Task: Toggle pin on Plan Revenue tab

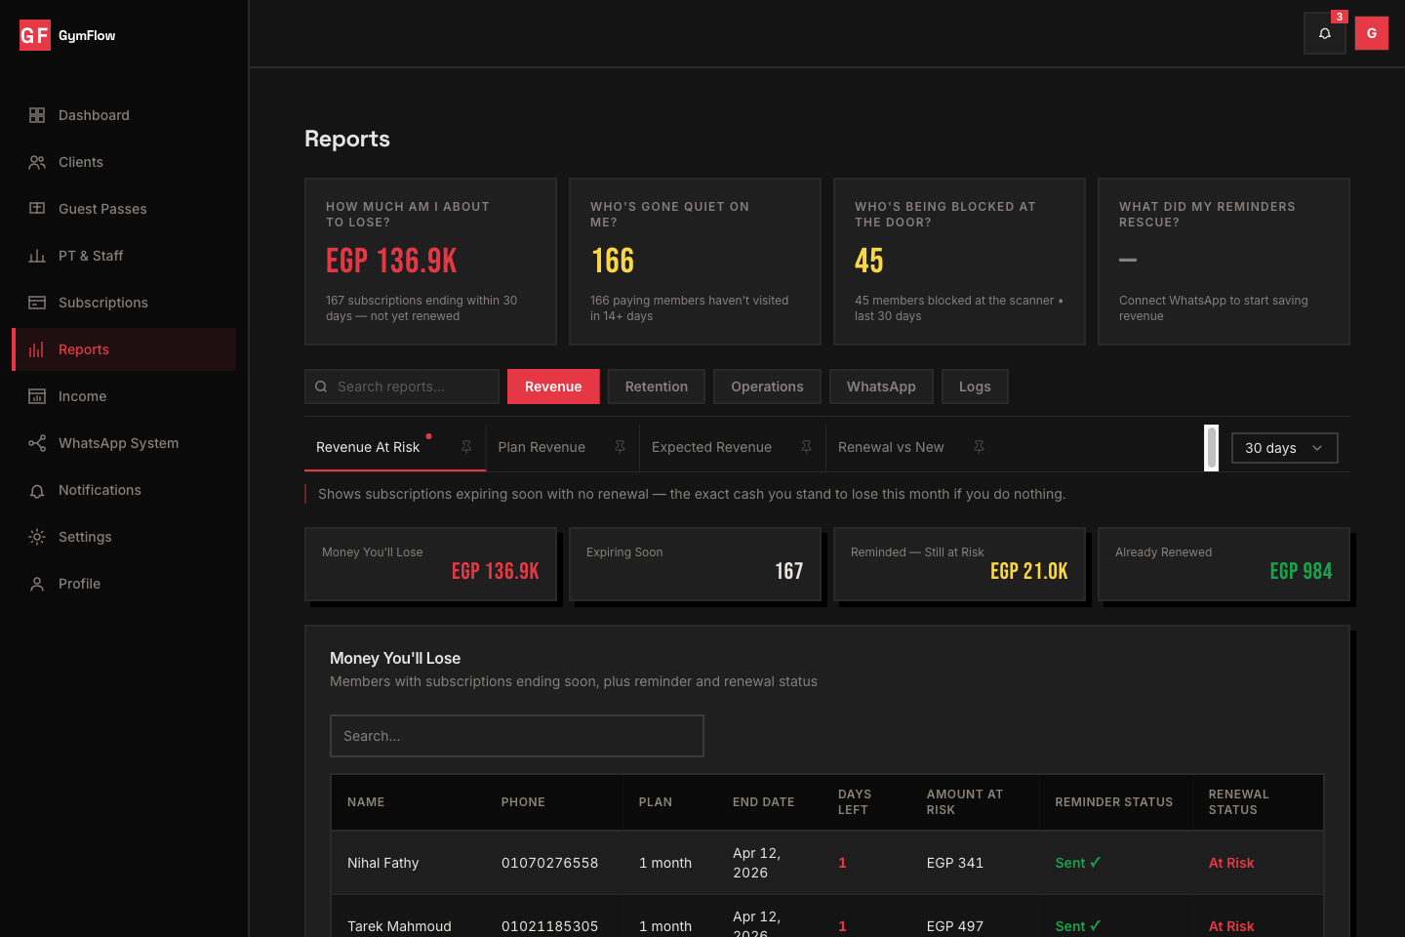Action: tap(620, 447)
